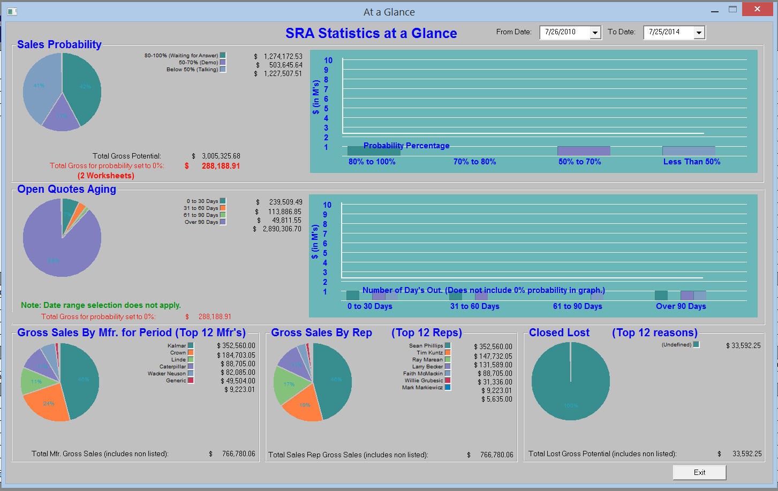Click the Sean Phillips legend color swatch
778x491 pixels.
pyautogui.click(x=448, y=346)
